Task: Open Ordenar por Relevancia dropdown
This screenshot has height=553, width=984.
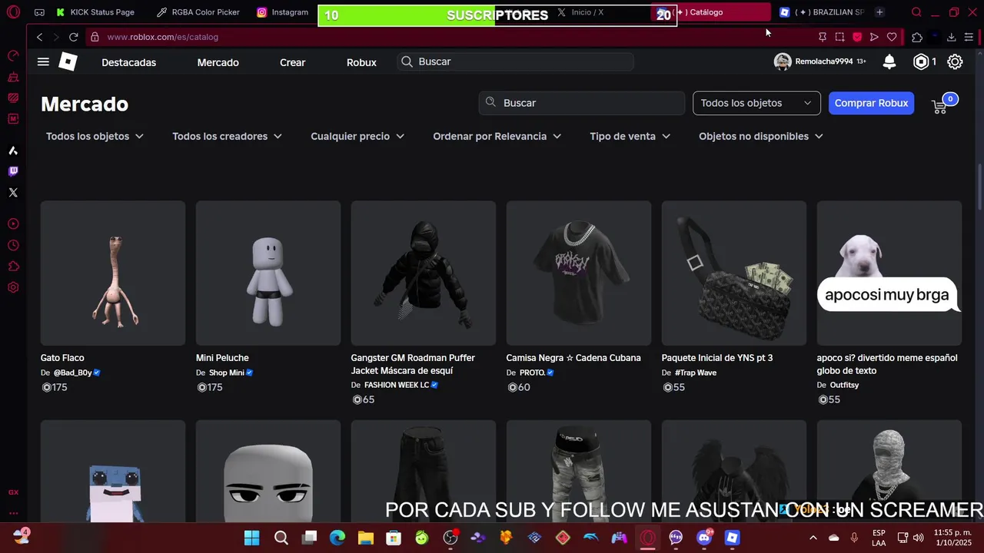Action: 497,136
